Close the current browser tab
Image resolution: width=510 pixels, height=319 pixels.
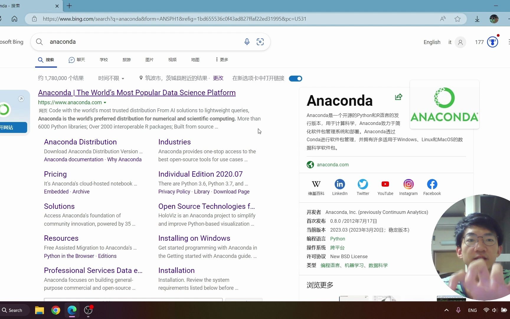tap(57, 6)
